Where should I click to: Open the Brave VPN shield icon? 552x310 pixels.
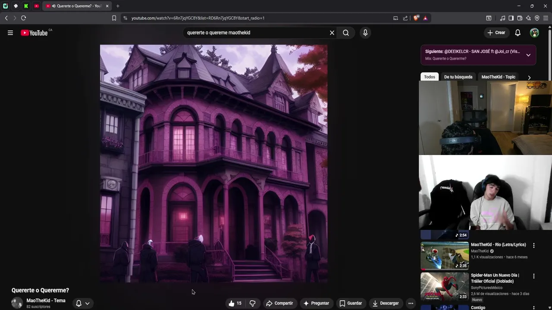537,18
